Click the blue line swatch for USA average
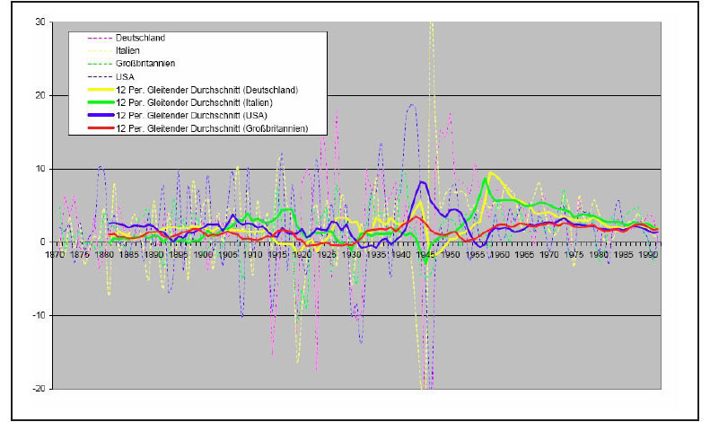The height and width of the screenshot is (422, 710). [x=101, y=115]
